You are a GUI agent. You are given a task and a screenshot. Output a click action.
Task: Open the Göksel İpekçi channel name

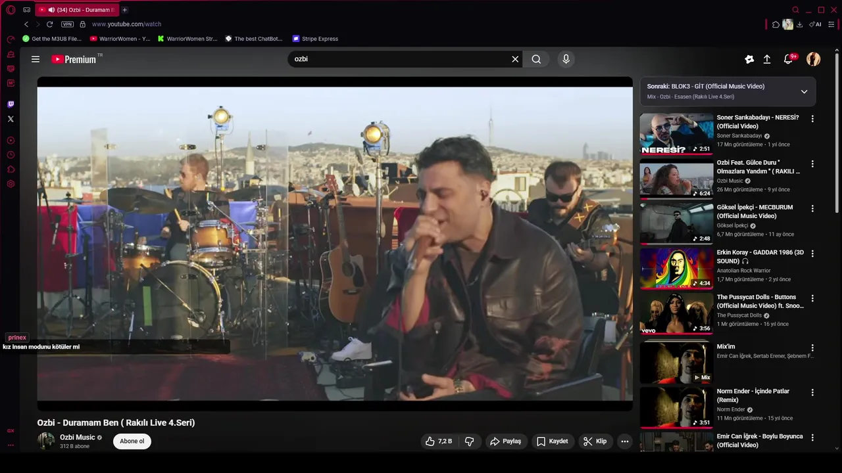pos(733,225)
